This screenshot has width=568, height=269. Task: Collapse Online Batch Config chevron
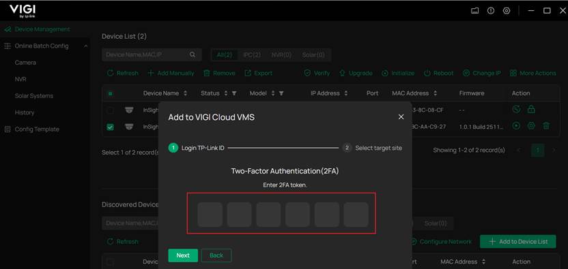85,46
